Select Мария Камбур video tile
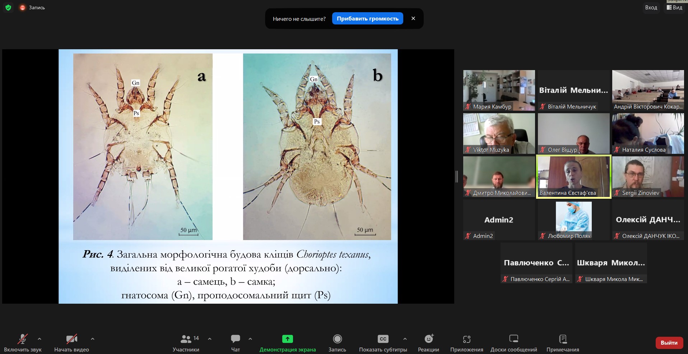 coord(499,90)
